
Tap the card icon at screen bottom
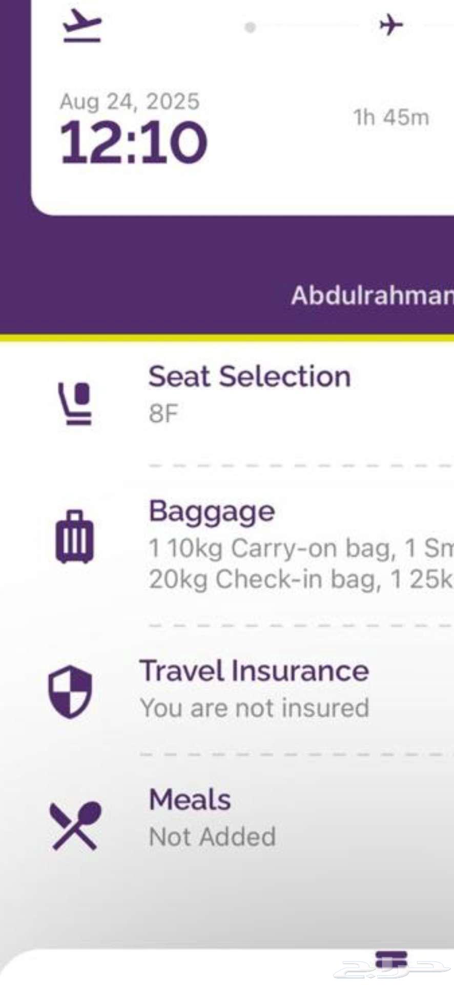click(391, 959)
